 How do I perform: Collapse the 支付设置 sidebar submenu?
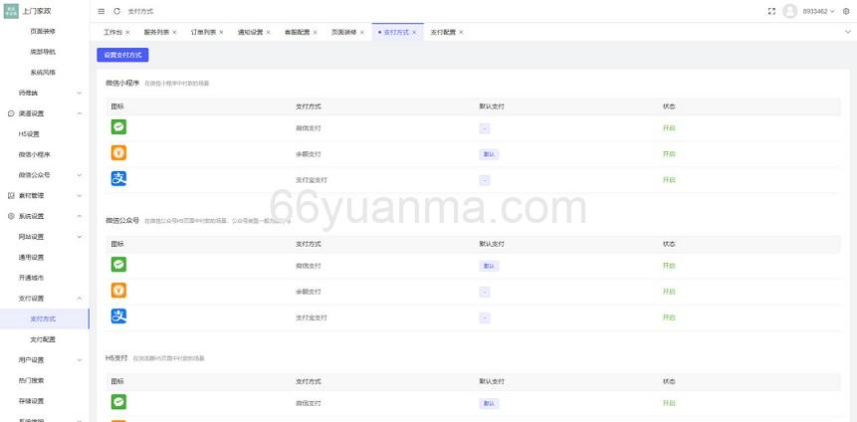[x=80, y=299]
